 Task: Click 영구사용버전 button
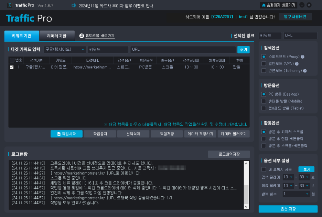[295, 17]
